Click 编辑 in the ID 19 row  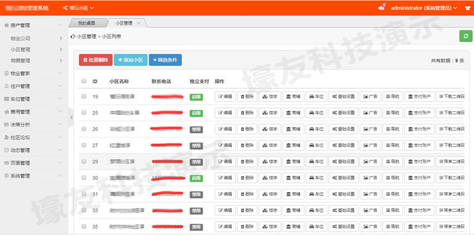click(225, 97)
